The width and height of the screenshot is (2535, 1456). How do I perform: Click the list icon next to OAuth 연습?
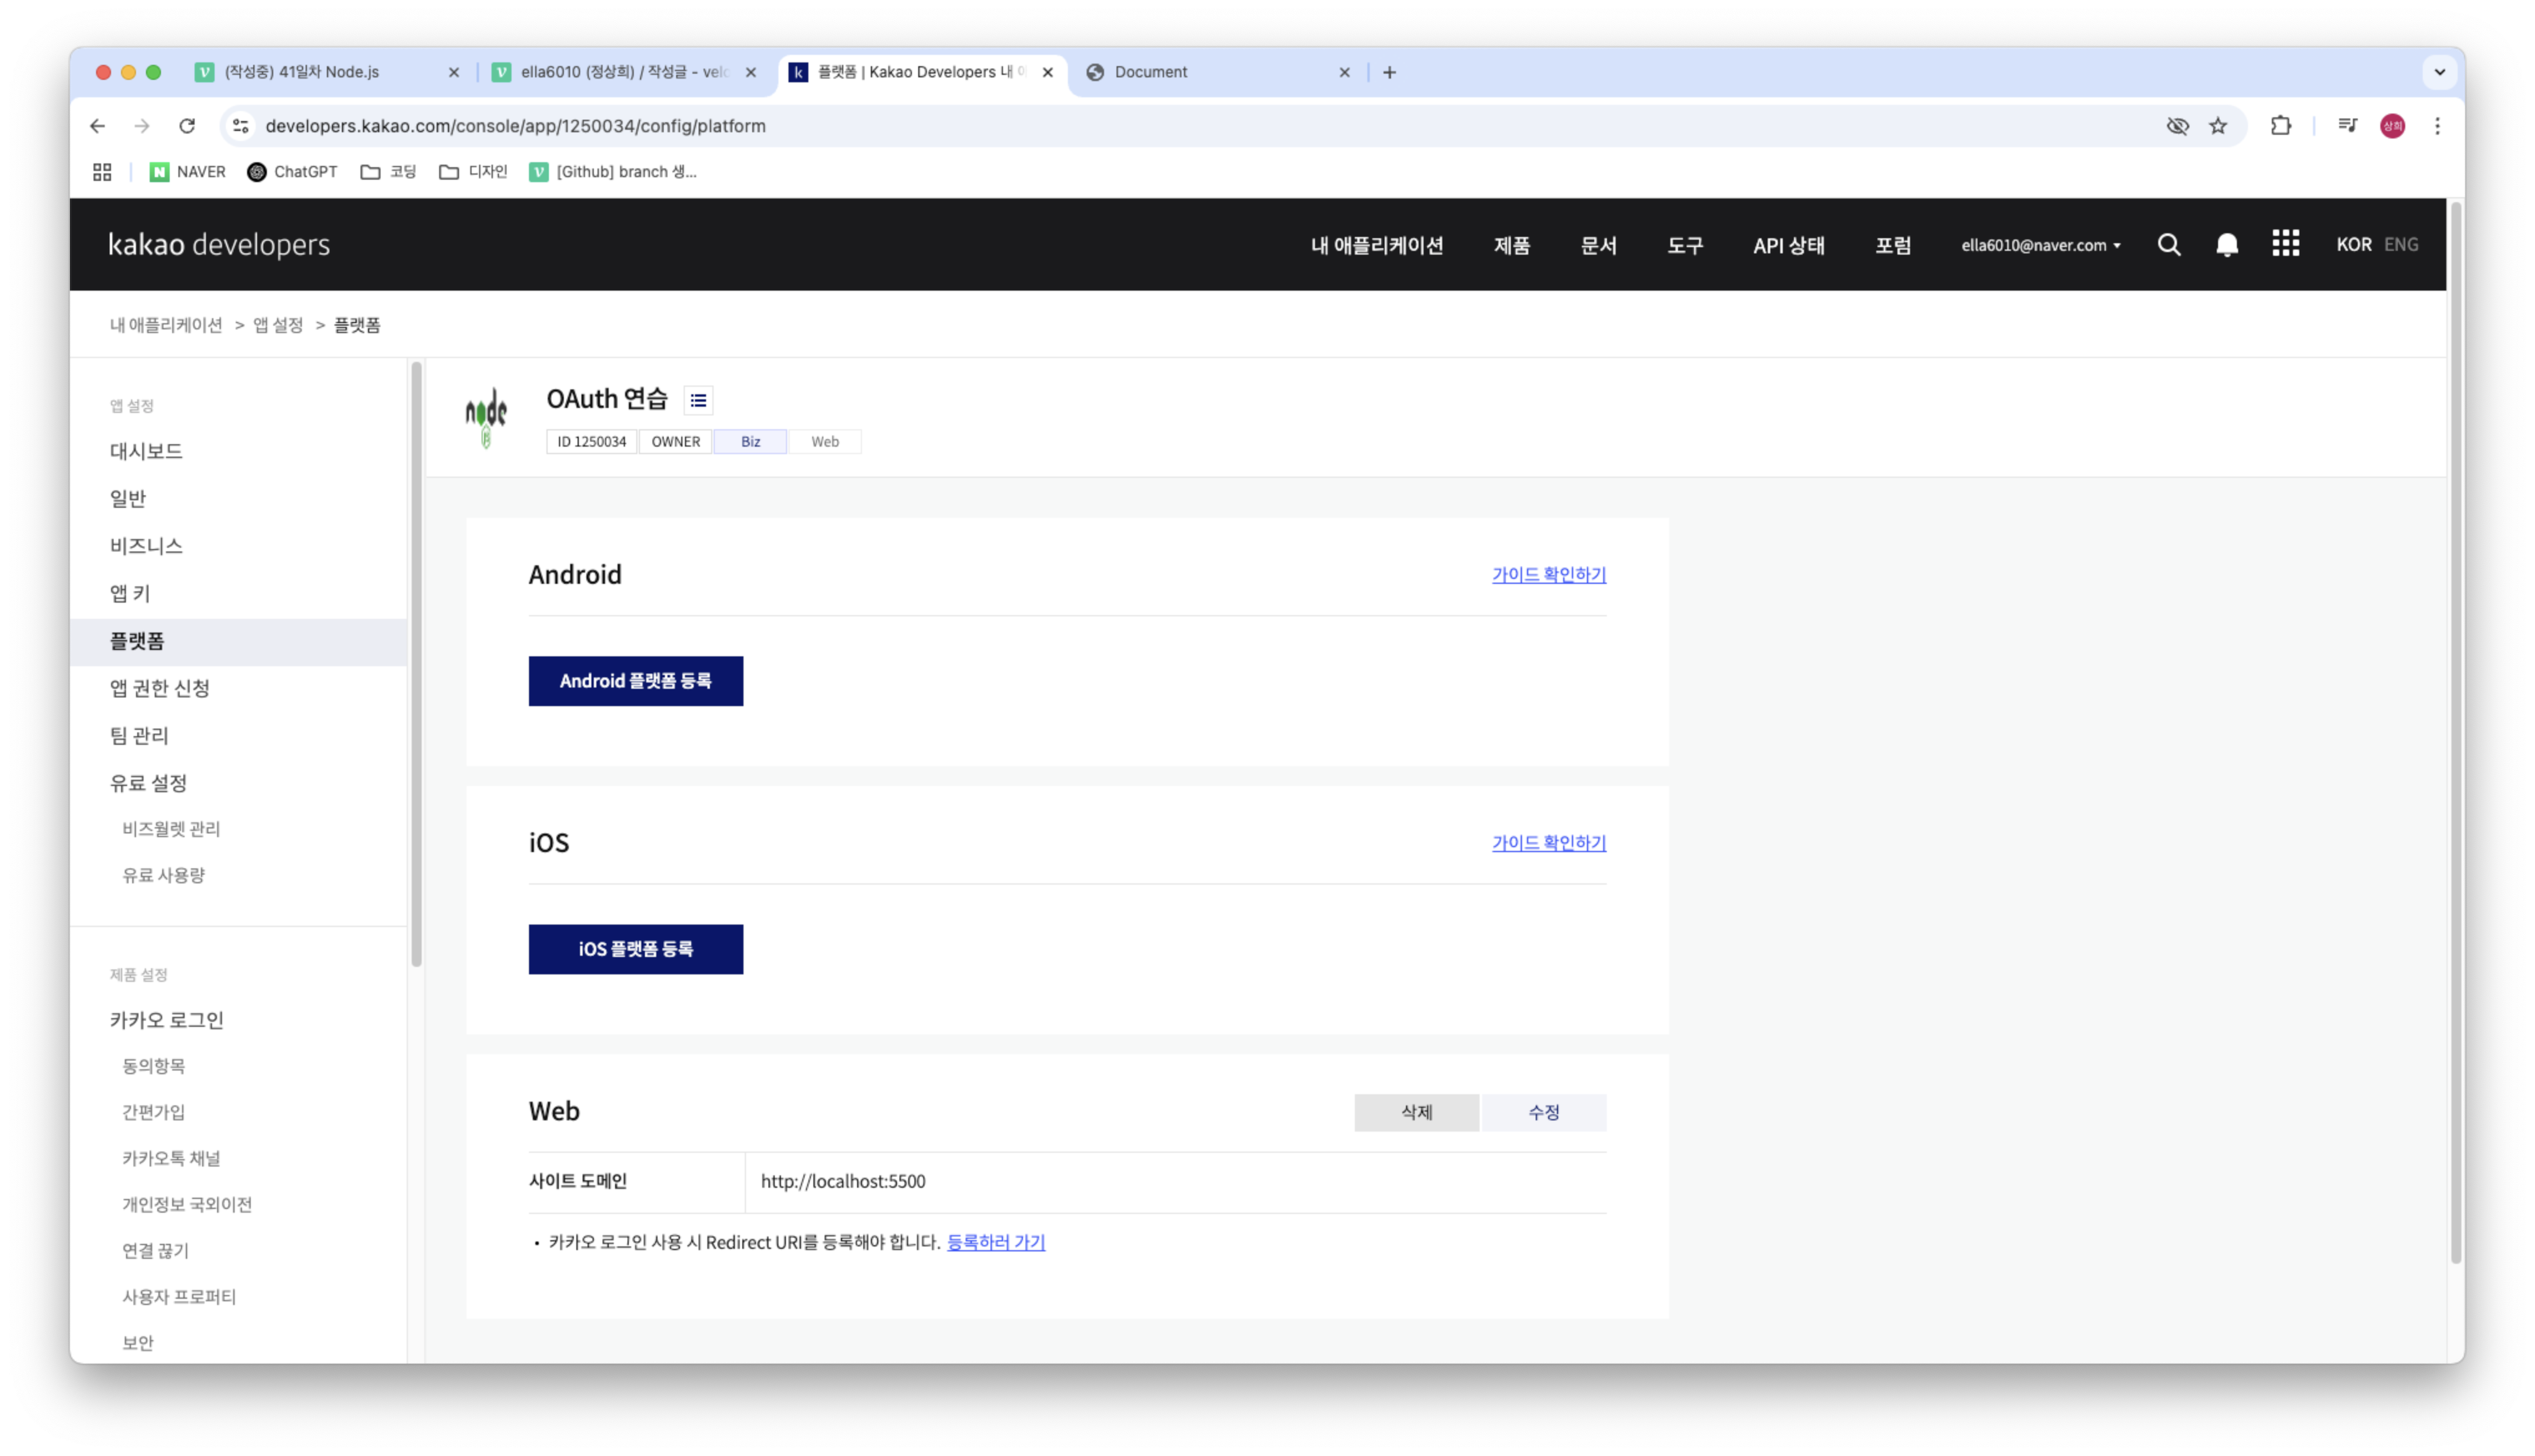click(x=699, y=401)
